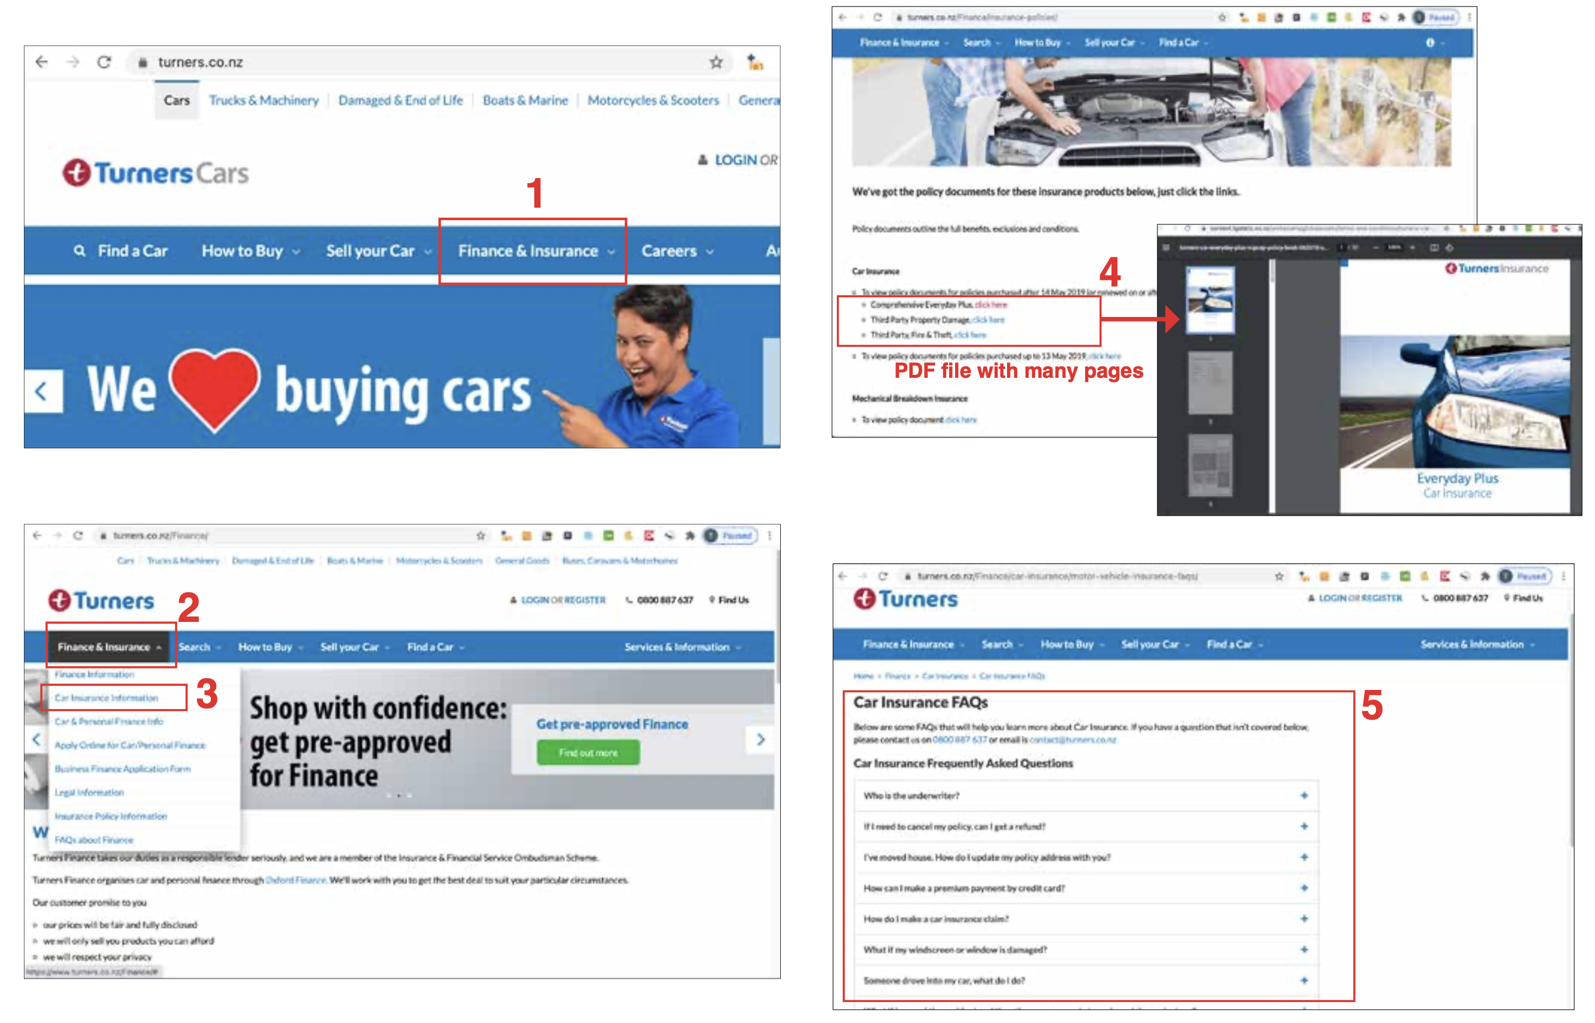Switch to Trucks & Machinery tab
The height and width of the screenshot is (1023, 1595).
tap(263, 100)
